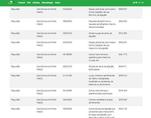Image resolution: width=151 pixels, height=118 pixels.
Task: Click Paquistão in the 62046200 row
Action: (15, 9)
